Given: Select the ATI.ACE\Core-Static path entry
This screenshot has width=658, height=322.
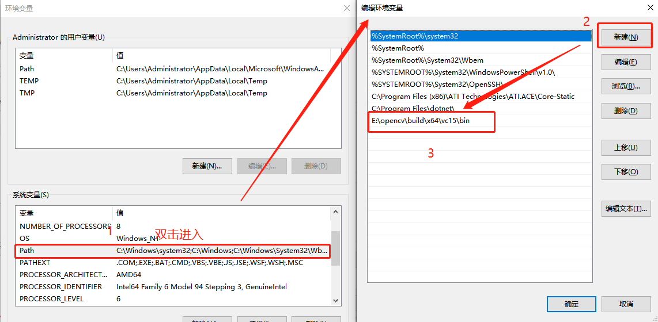Looking at the screenshot, I should point(480,96).
